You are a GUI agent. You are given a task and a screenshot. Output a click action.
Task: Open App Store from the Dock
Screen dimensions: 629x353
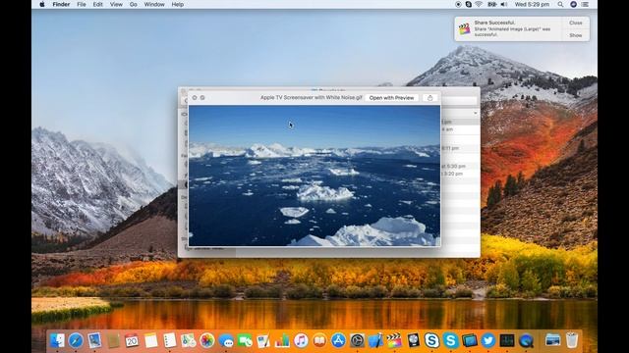tap(338, 340)
